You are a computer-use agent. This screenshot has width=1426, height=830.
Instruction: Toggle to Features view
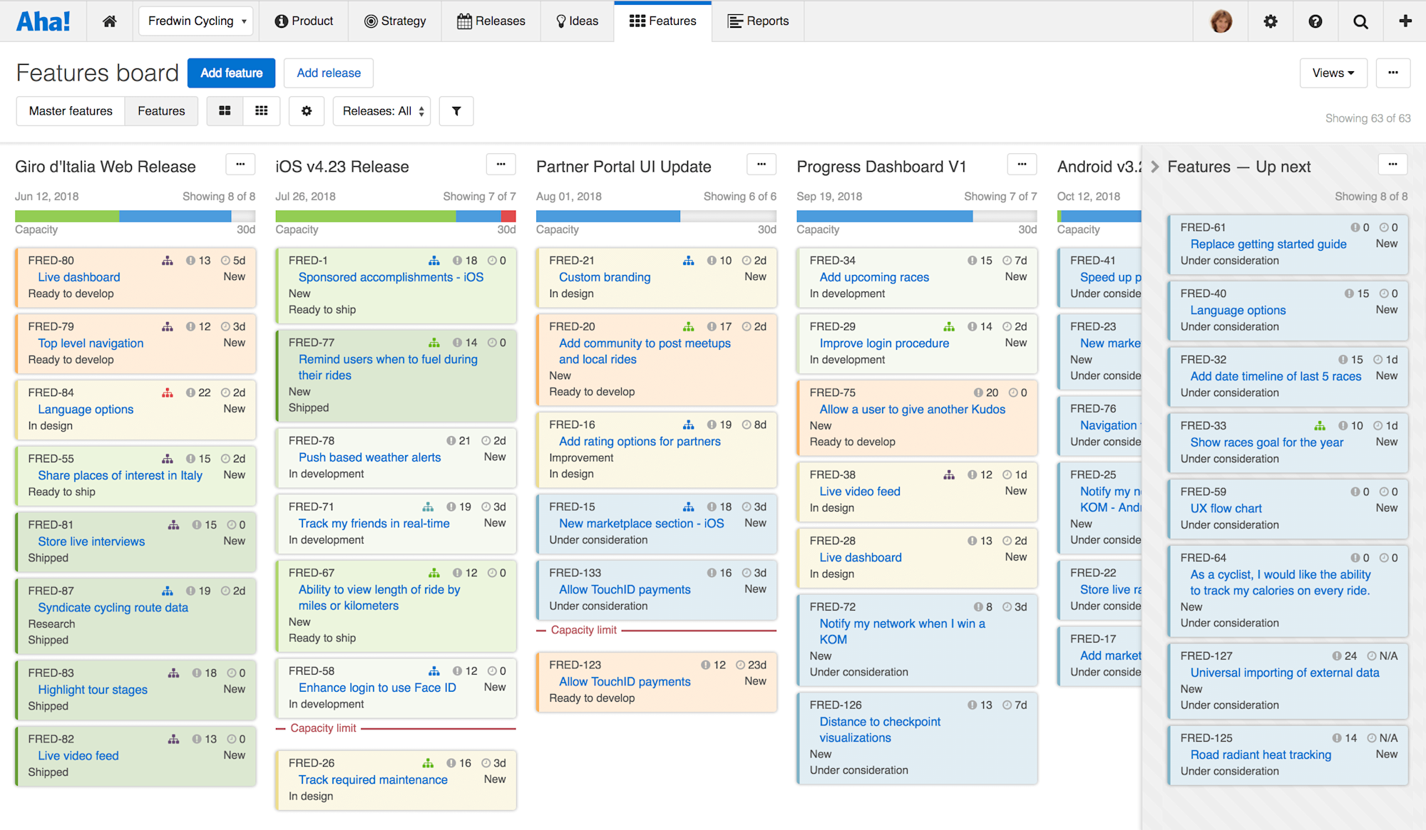point(161,111)
